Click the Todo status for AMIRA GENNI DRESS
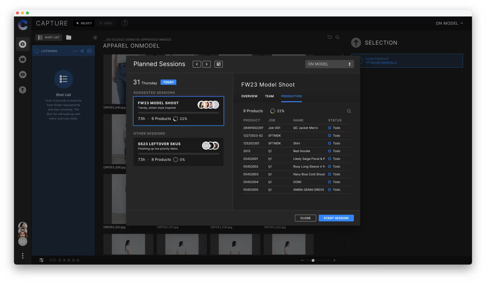Viewport: 486px width, 283px height. point(334,190)
